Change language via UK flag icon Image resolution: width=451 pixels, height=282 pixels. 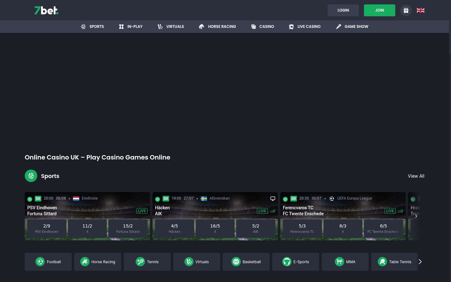tap(421, 10)
